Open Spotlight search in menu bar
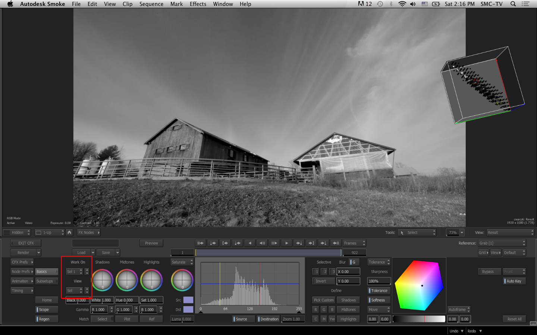 coord(513,4)
